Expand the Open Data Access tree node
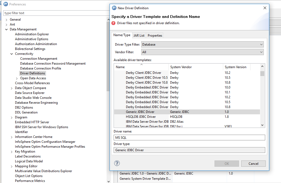 (x=16, y=78)
